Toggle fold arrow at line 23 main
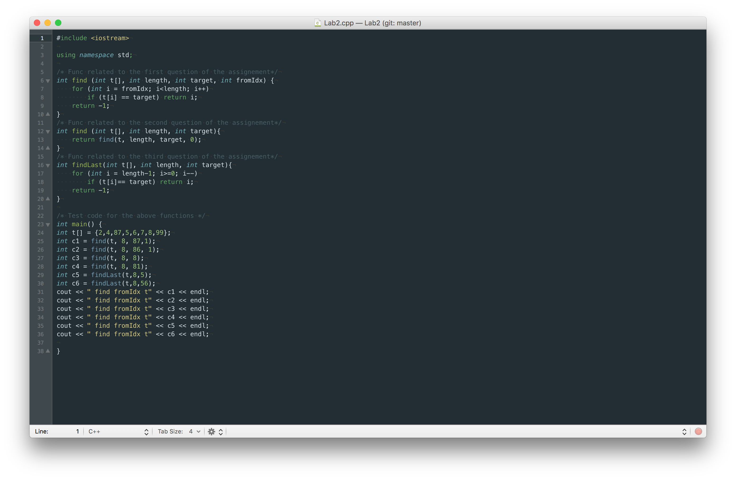This screenshot has height=480, width=736. pos(48,224)
